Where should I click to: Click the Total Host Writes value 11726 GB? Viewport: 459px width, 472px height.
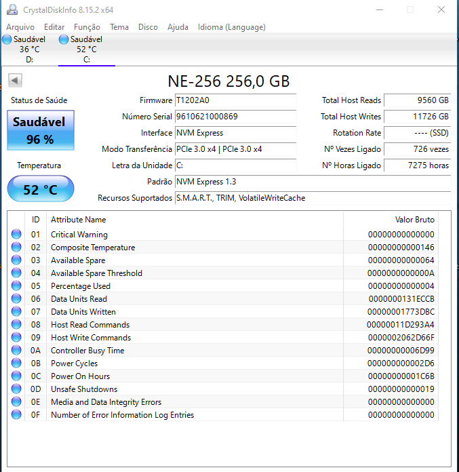[418, 117]
